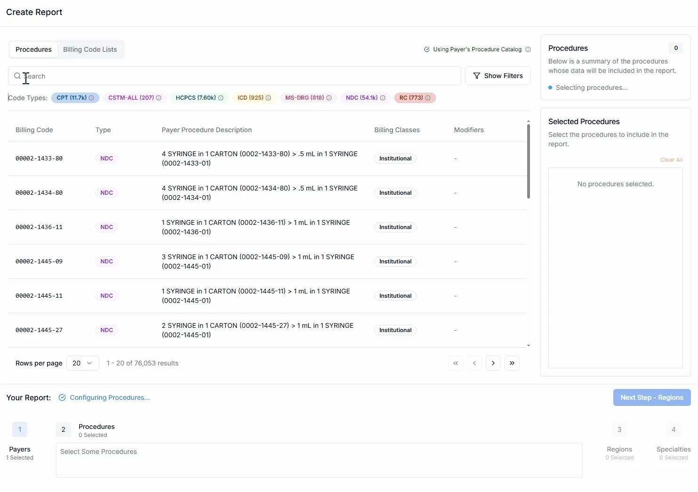Go to previous results page
Screen dimensions: 698x492
coord(474,363)
